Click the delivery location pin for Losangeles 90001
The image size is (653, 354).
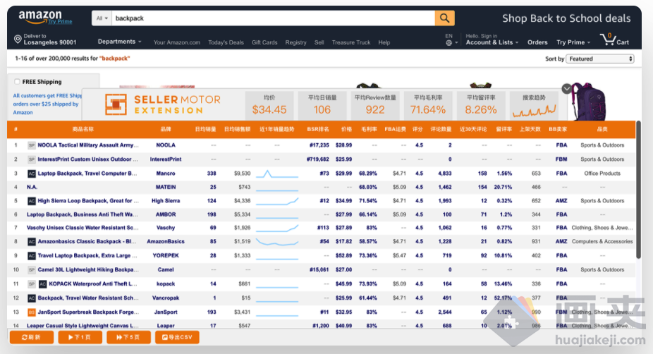pos(18,39)
